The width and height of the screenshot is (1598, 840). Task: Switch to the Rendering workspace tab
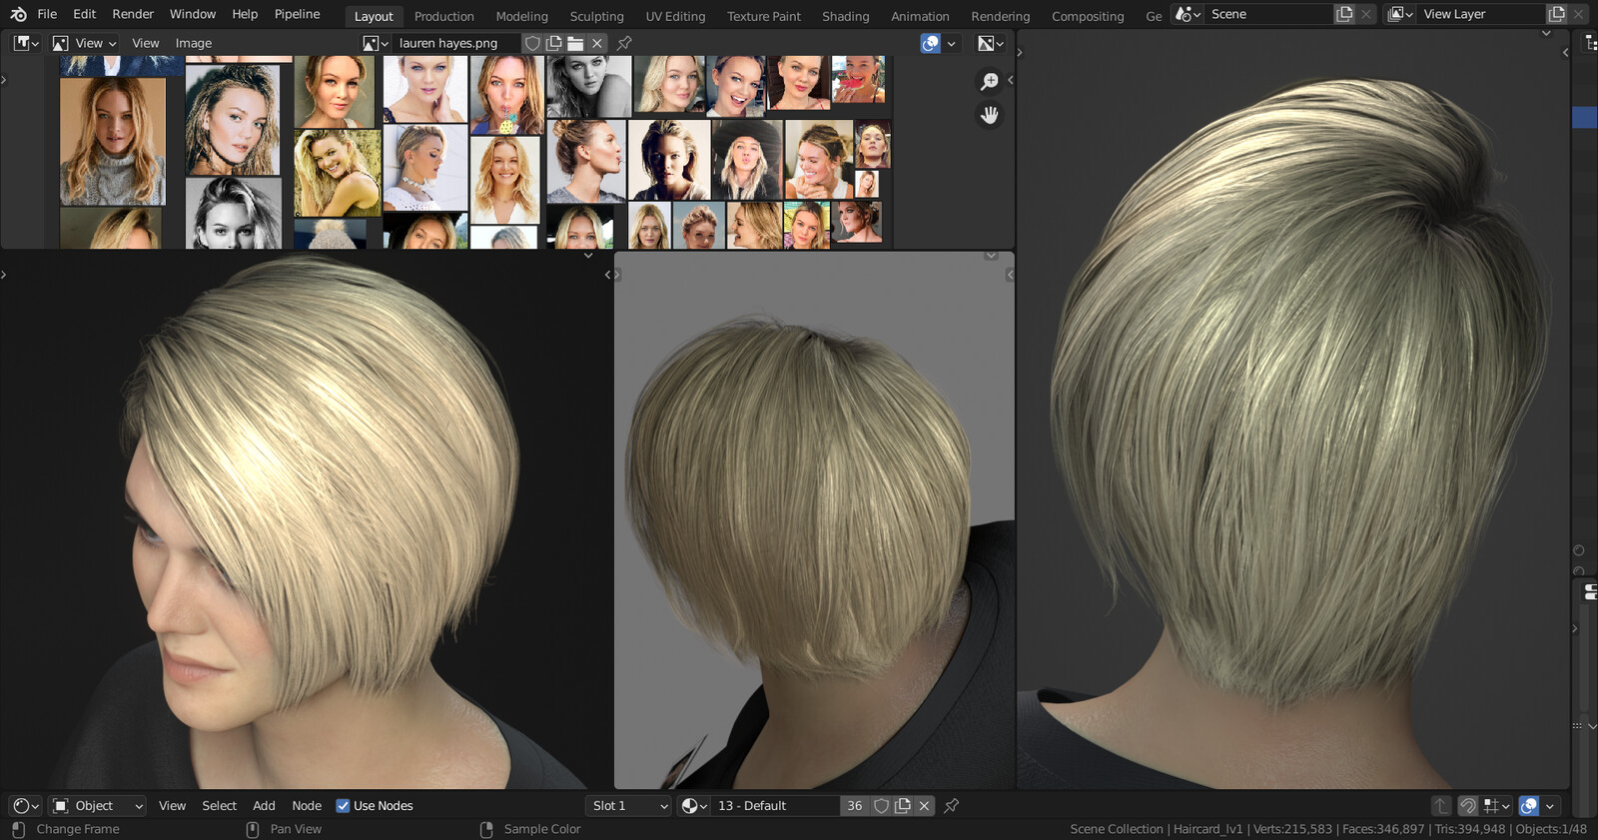coord(1001,16)
